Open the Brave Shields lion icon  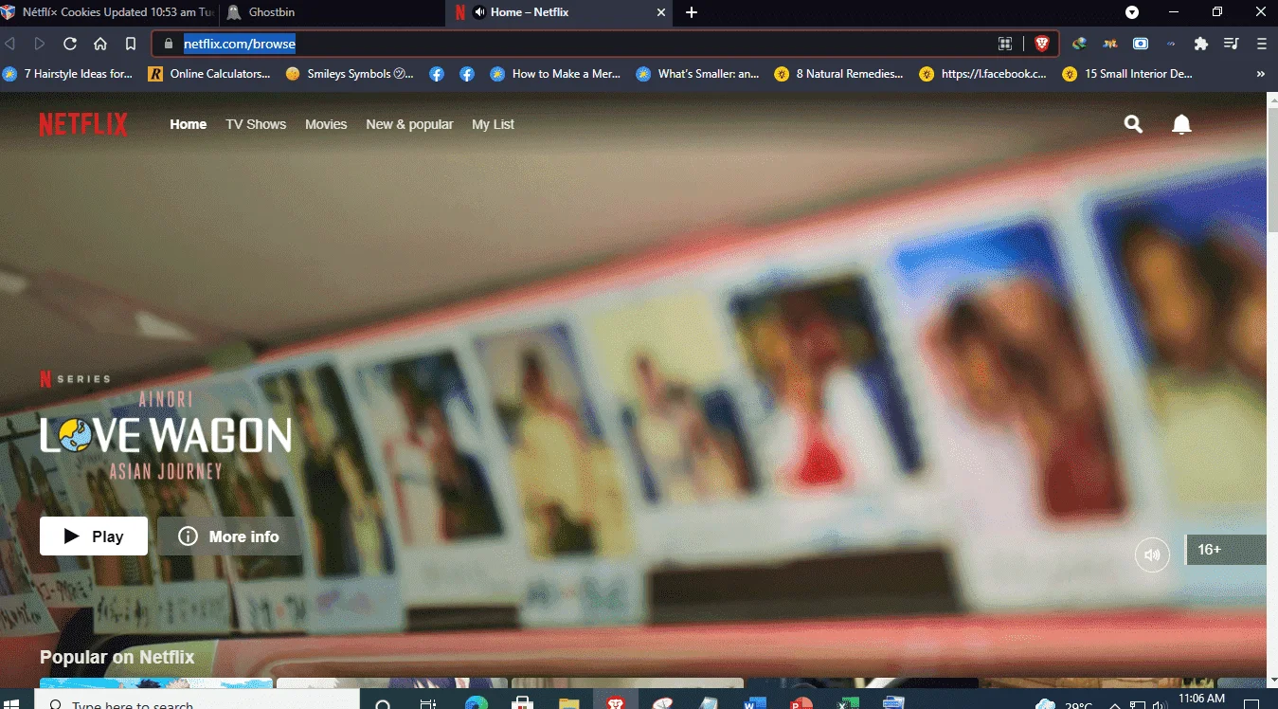(1042, 44)
